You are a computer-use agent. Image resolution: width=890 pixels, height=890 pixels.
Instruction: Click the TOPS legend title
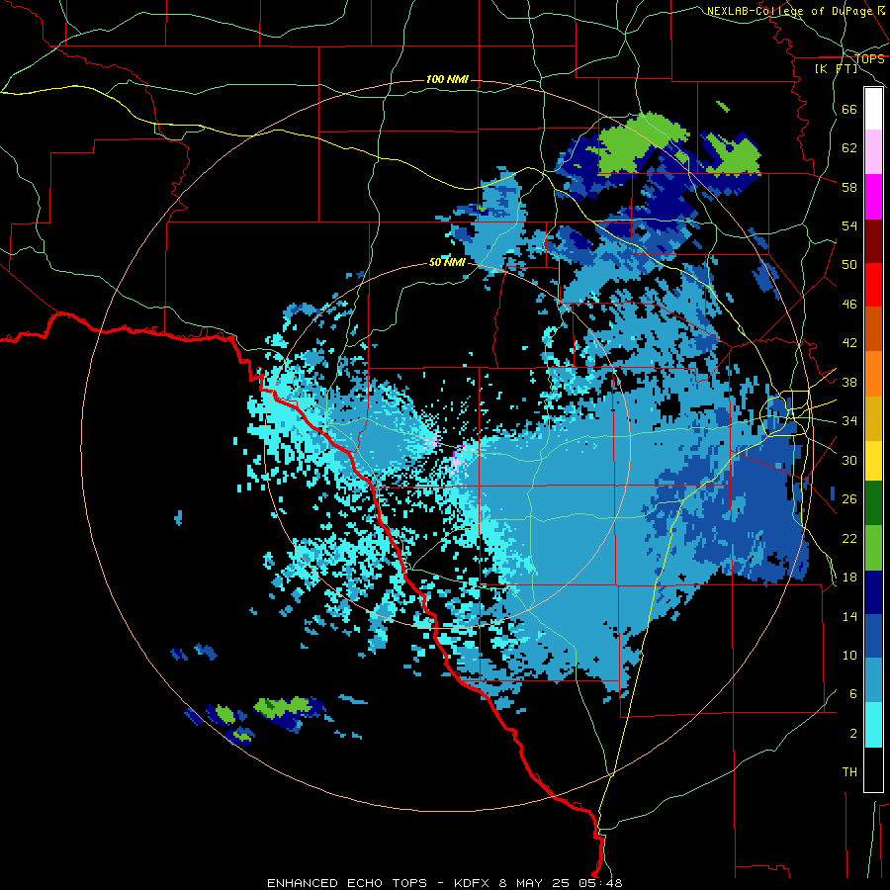pos(869,59)
